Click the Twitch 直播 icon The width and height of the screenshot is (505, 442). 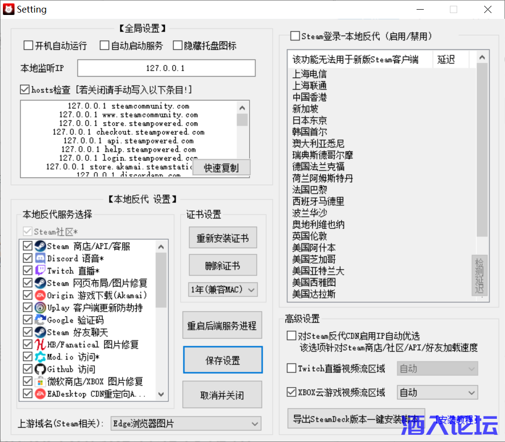(x=40, y=271)
